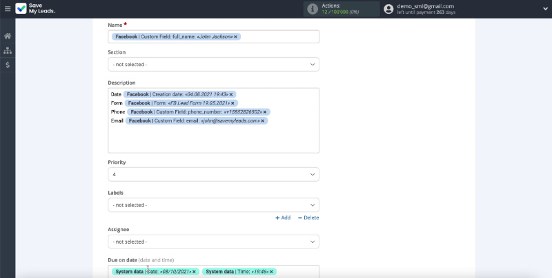Remove the FB Lead Form tag
Viewport: 552px width, 278px height.
click(x=233, y=103)
